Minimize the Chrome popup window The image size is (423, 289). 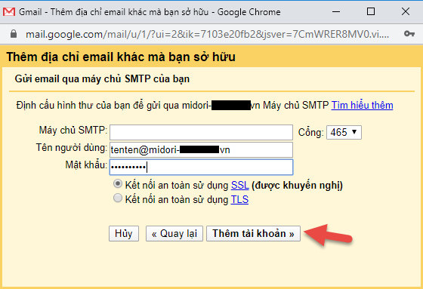click(x=336, y=11)
